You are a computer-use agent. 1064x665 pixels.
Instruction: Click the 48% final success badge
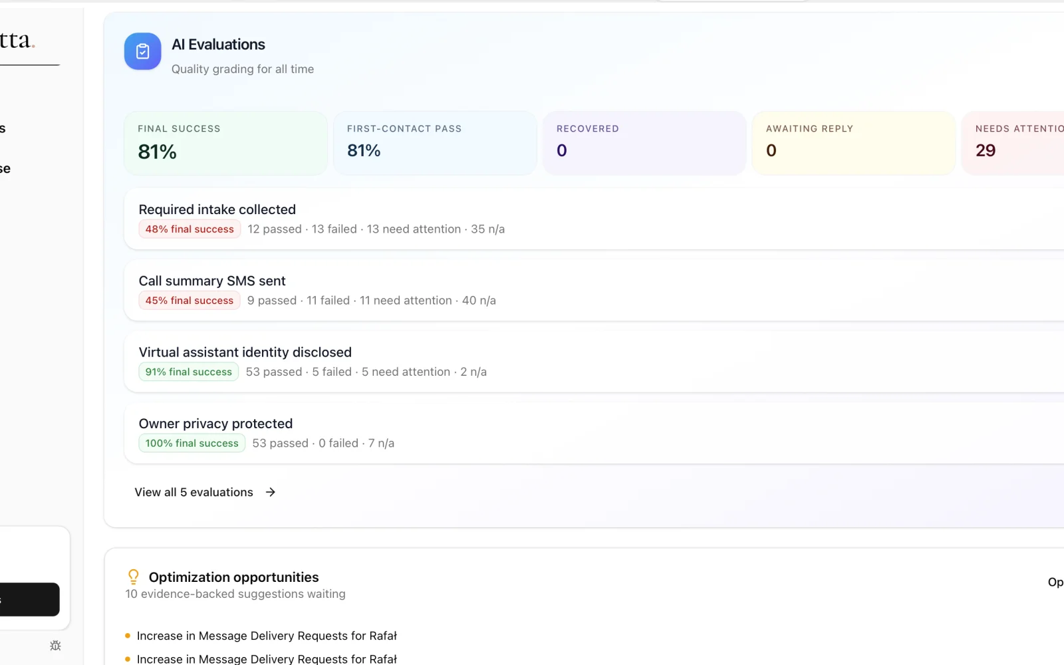coord(190,229)
